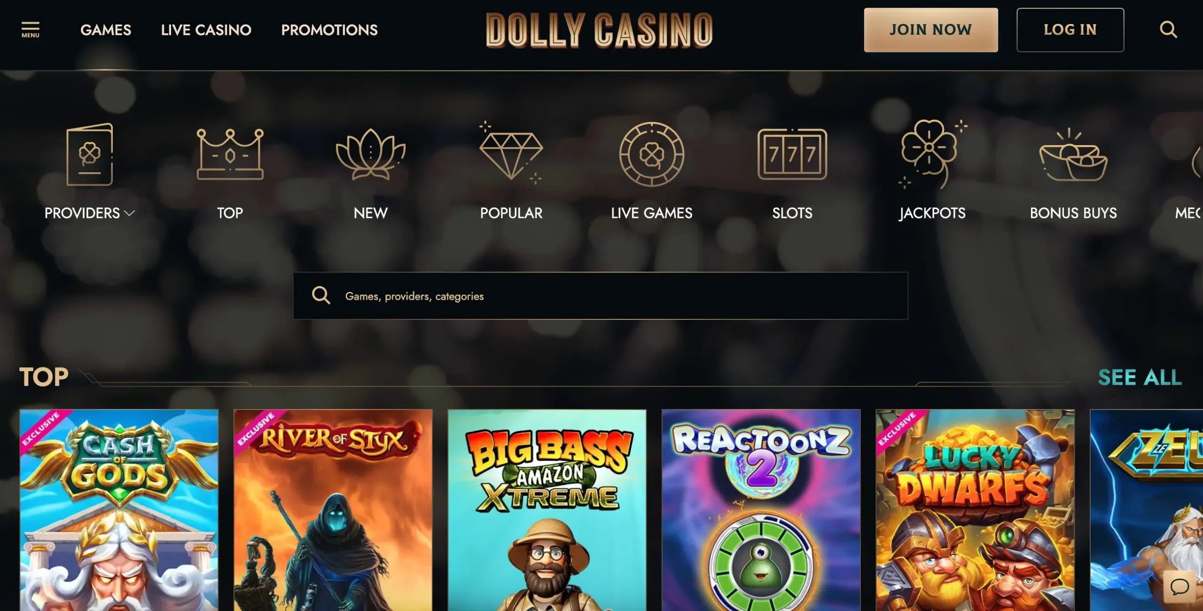Launch the Reactoonz 2 game thumbnail
The image size is (1203, 611).
pyautogui.click(x=761, y=510)
